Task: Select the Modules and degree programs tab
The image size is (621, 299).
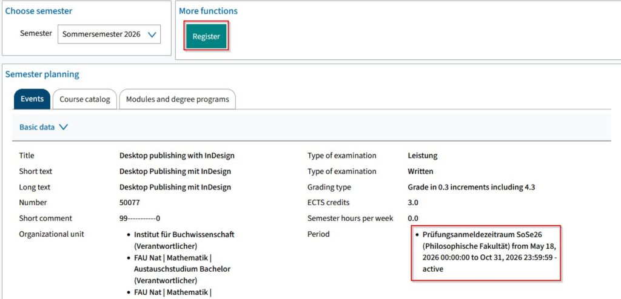Action: tap(178, 99)
